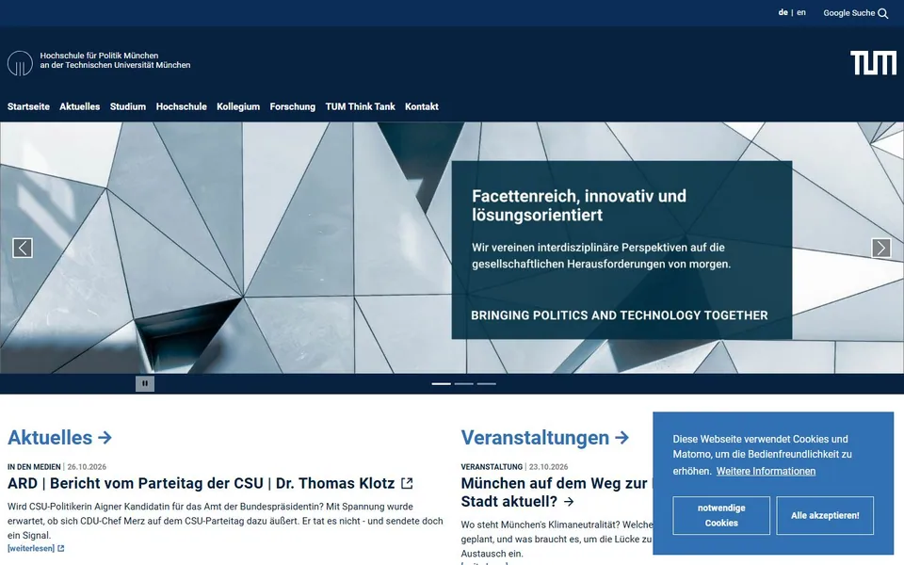Click arrow after 'Stadt aktuell?' headline

(569, 502)
